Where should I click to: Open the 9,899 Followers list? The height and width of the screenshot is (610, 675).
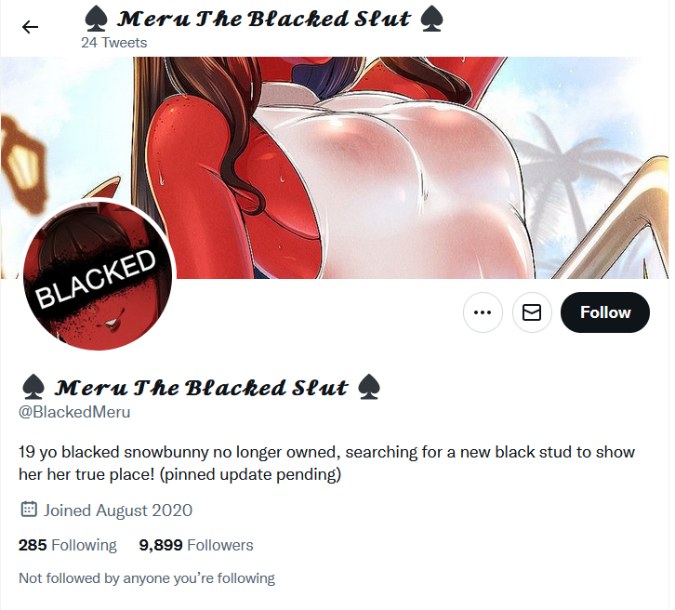[x=196, y=545]
